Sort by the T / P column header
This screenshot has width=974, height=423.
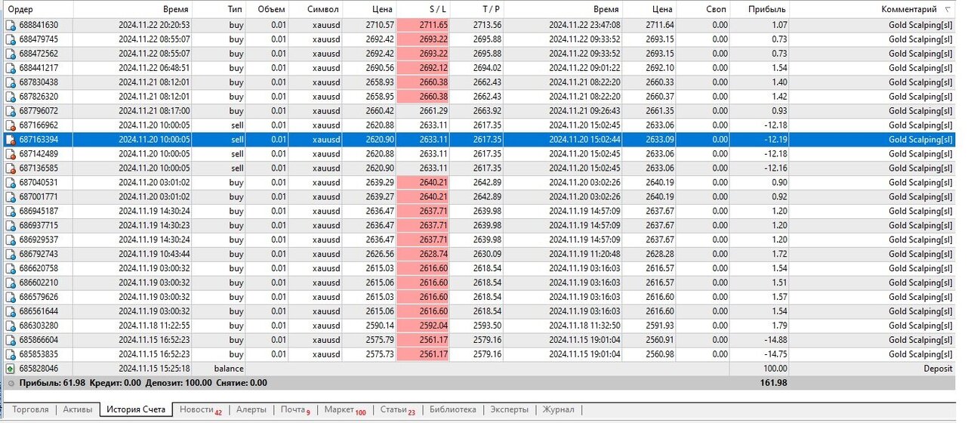pyautogui.click(x=476, y=9)
